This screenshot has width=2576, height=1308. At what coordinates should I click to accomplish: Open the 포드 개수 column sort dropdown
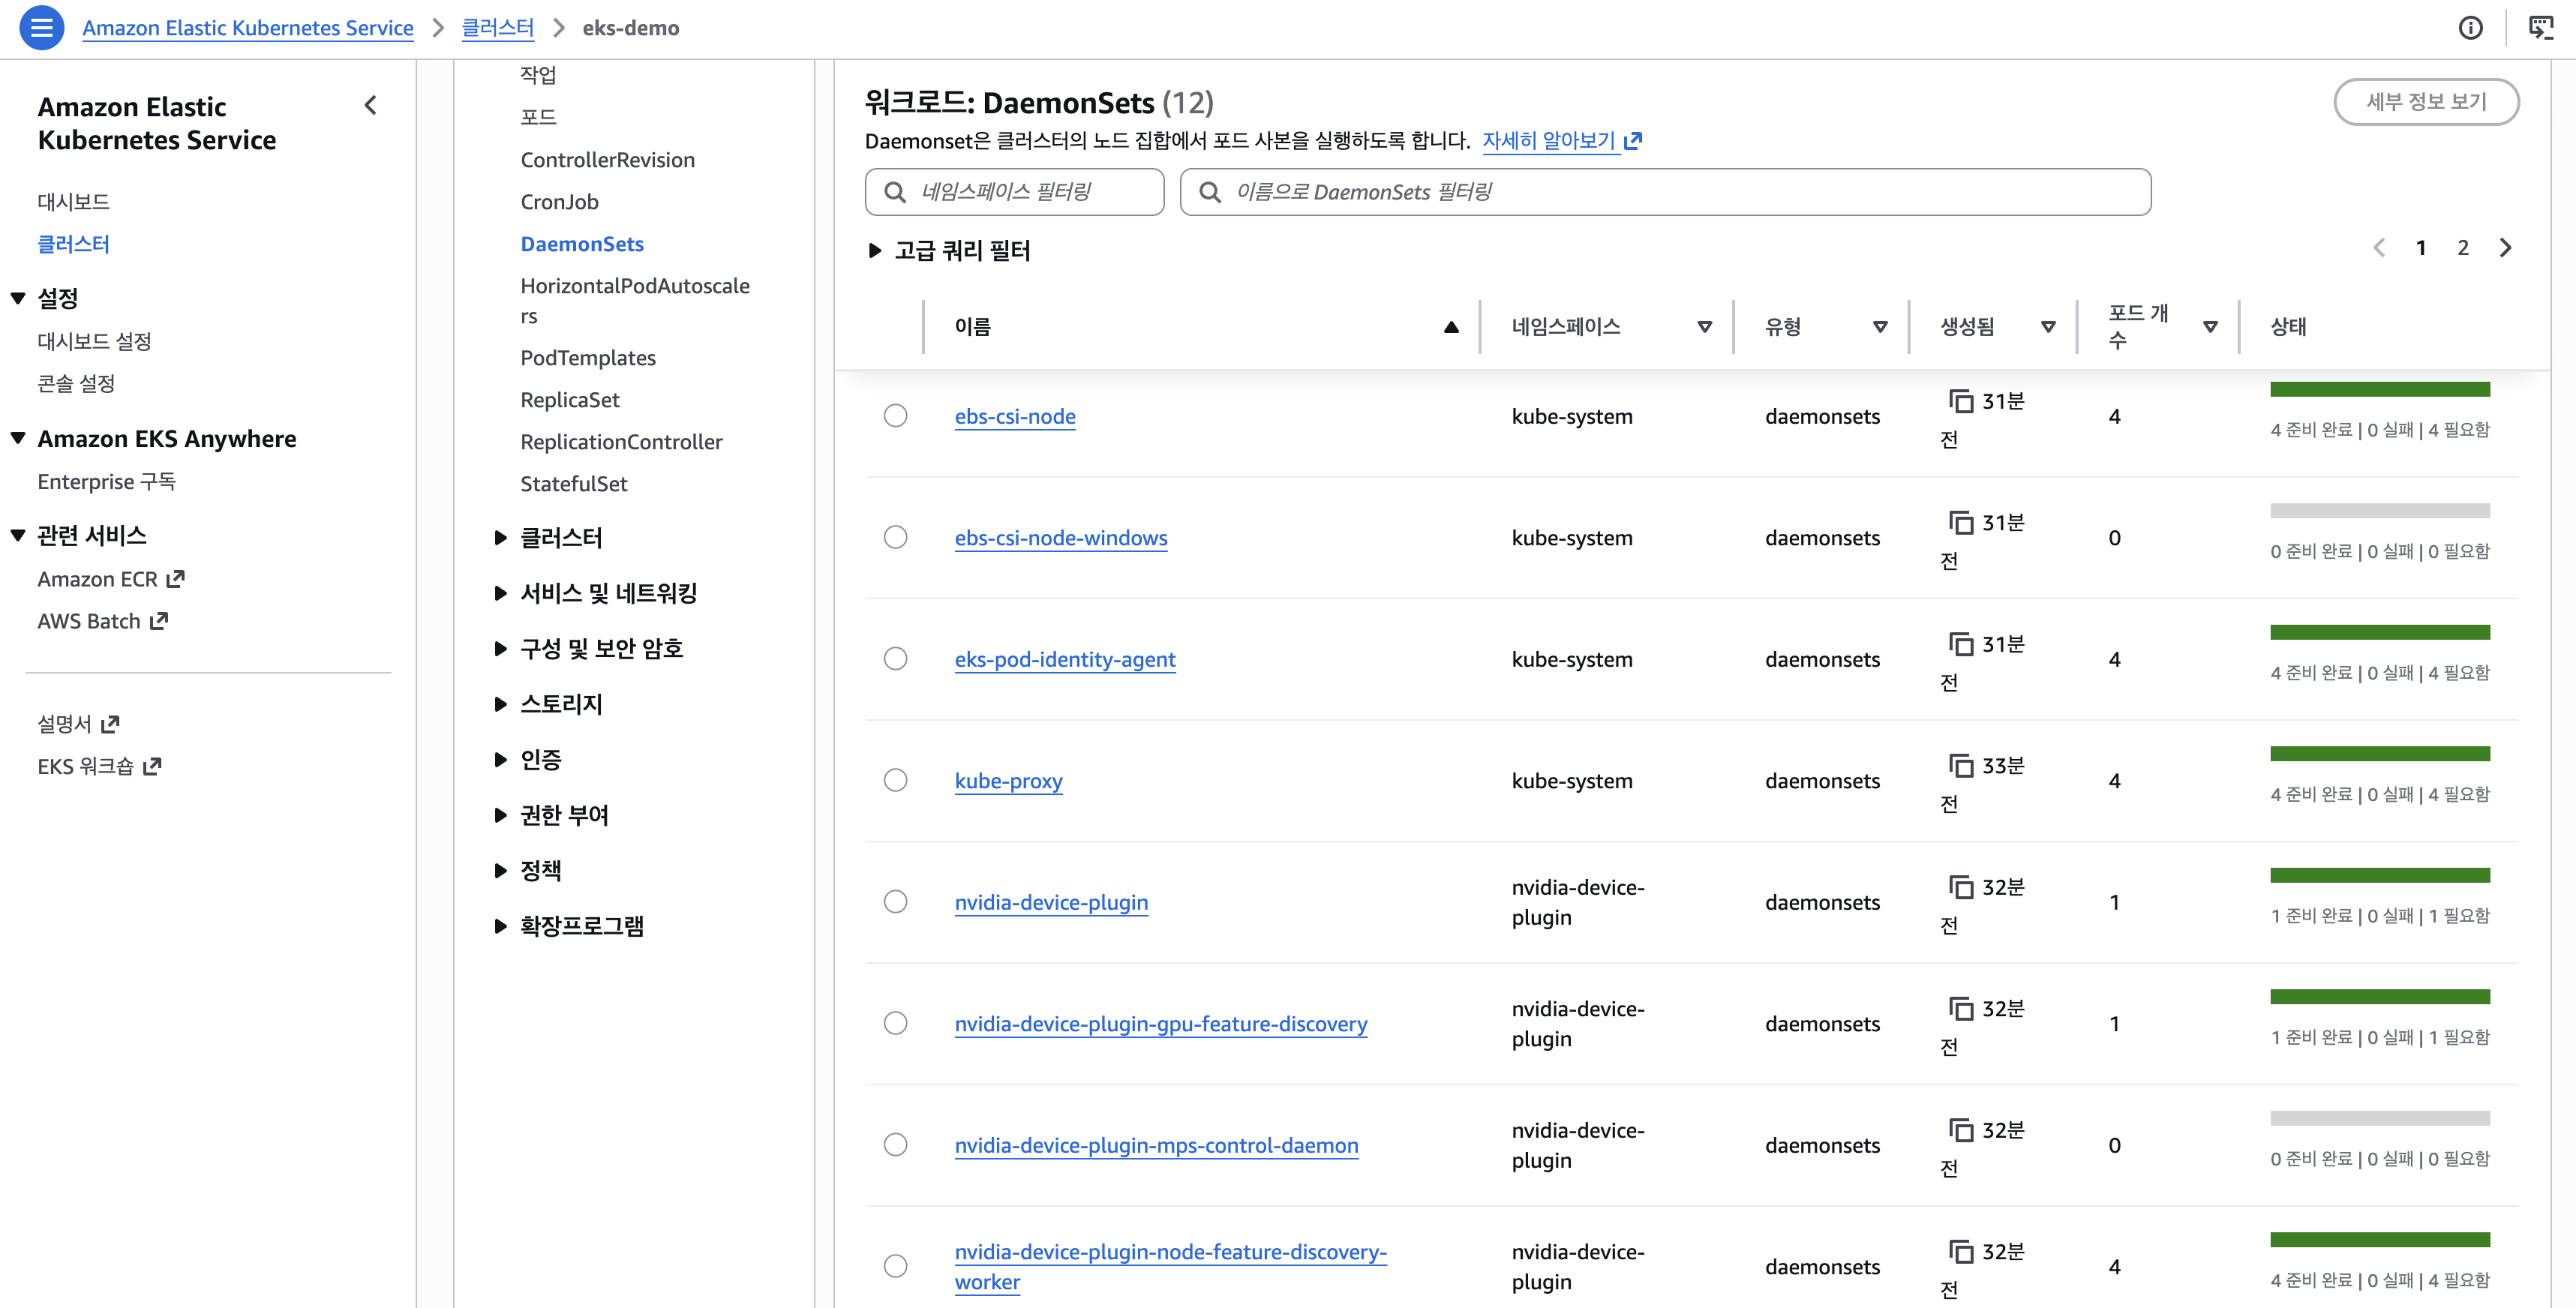click(2210, 327)
